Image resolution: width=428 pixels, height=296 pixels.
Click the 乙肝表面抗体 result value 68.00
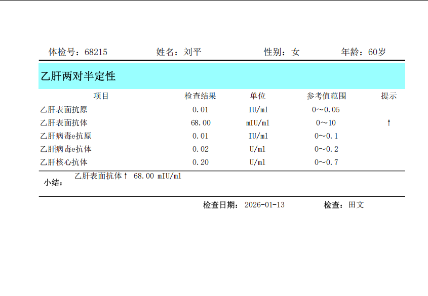click(201, 123)
